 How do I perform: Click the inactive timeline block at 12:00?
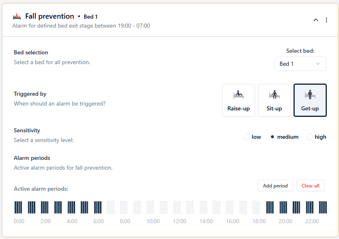[177, 207]
